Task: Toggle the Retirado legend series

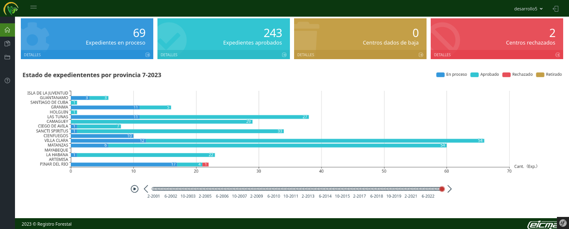Action: click(549, 75)
